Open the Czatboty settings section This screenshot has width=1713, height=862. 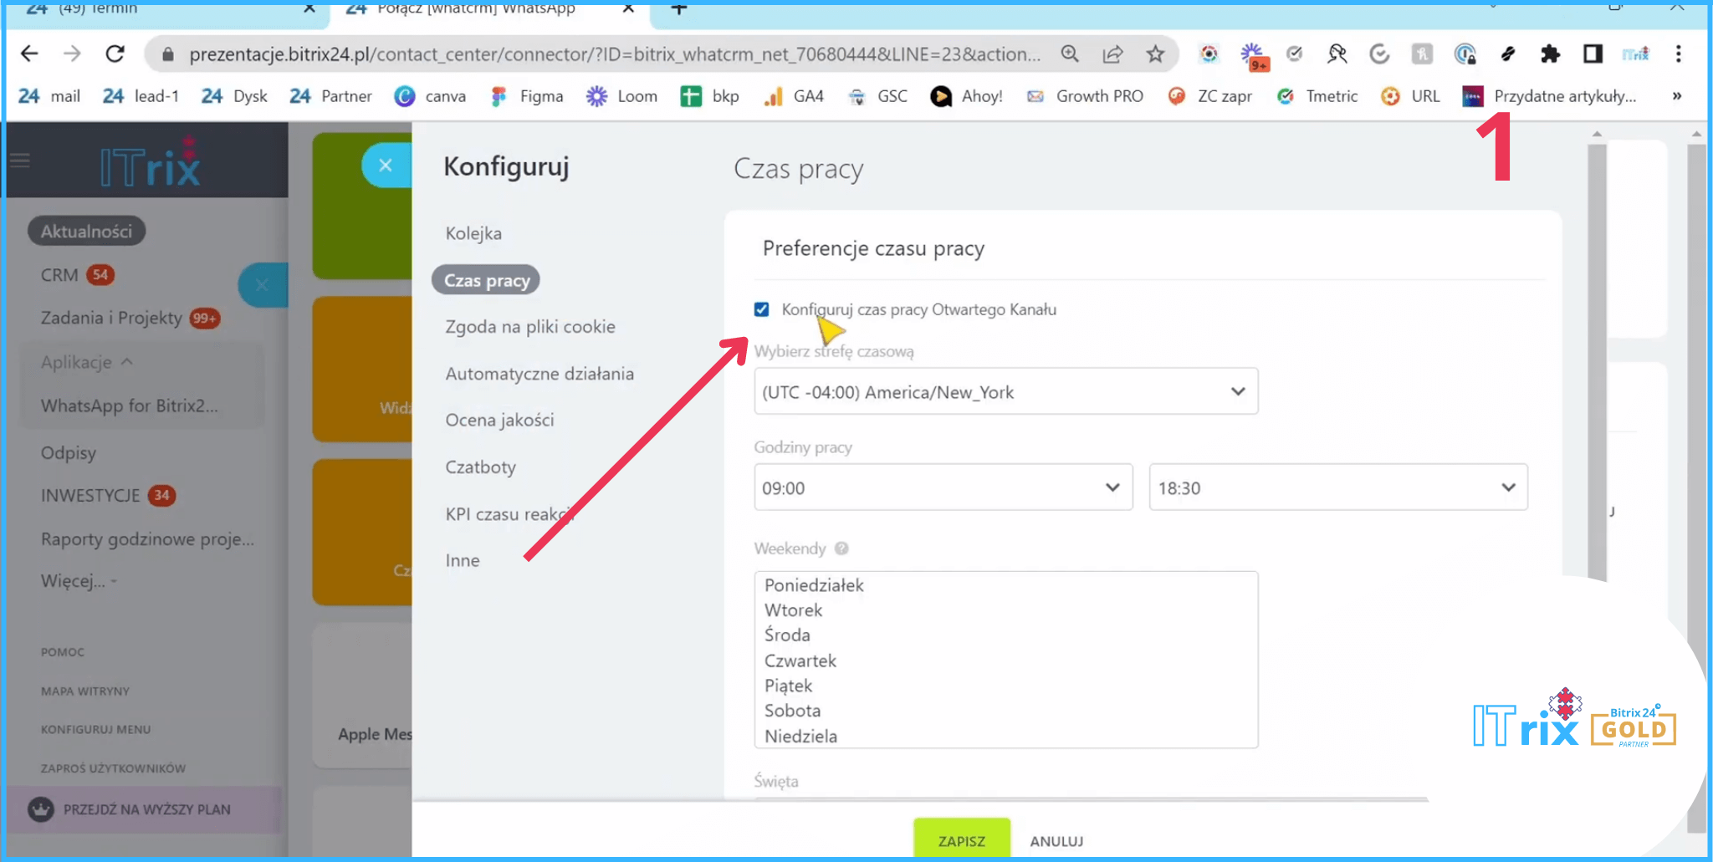click(480, 467)
